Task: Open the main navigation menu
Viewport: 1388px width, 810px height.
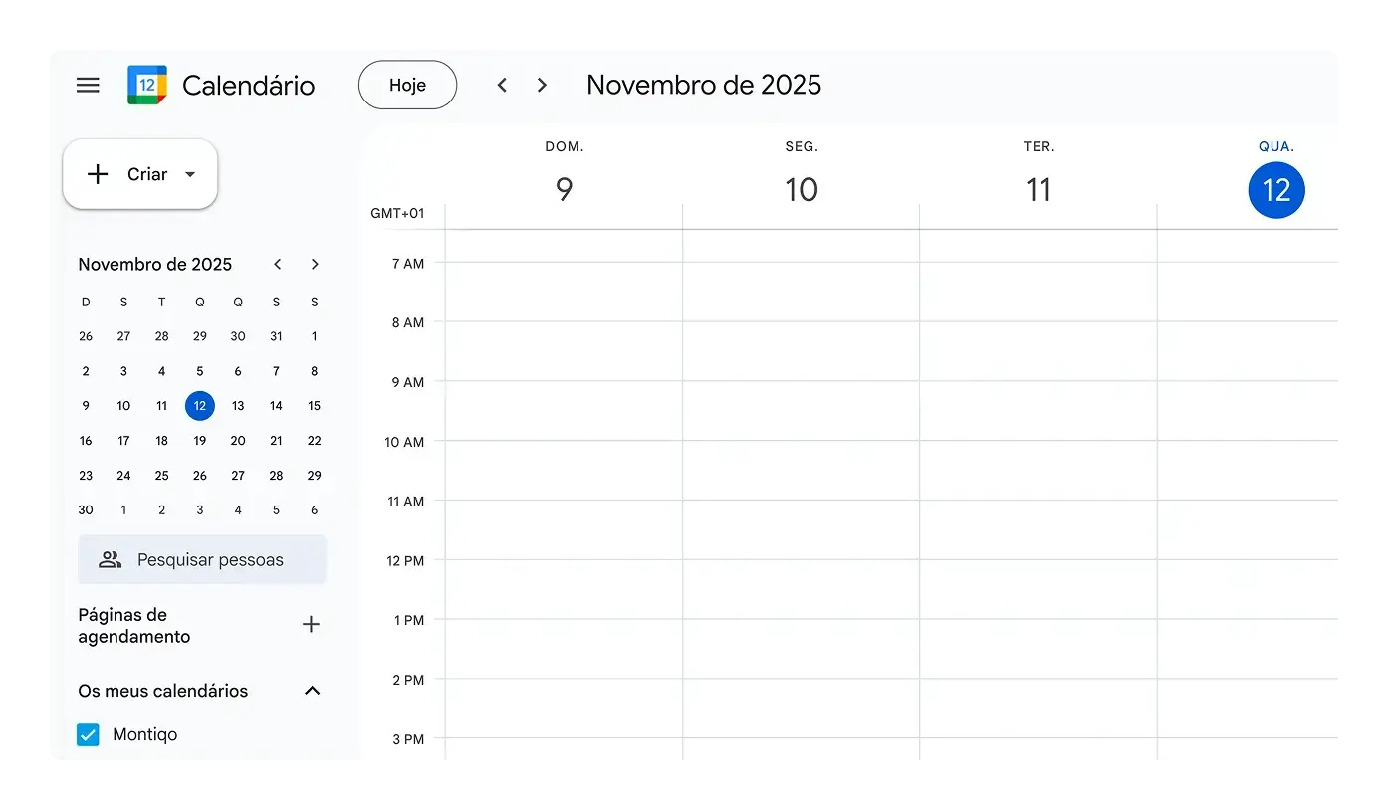Action: coord(88,85)
